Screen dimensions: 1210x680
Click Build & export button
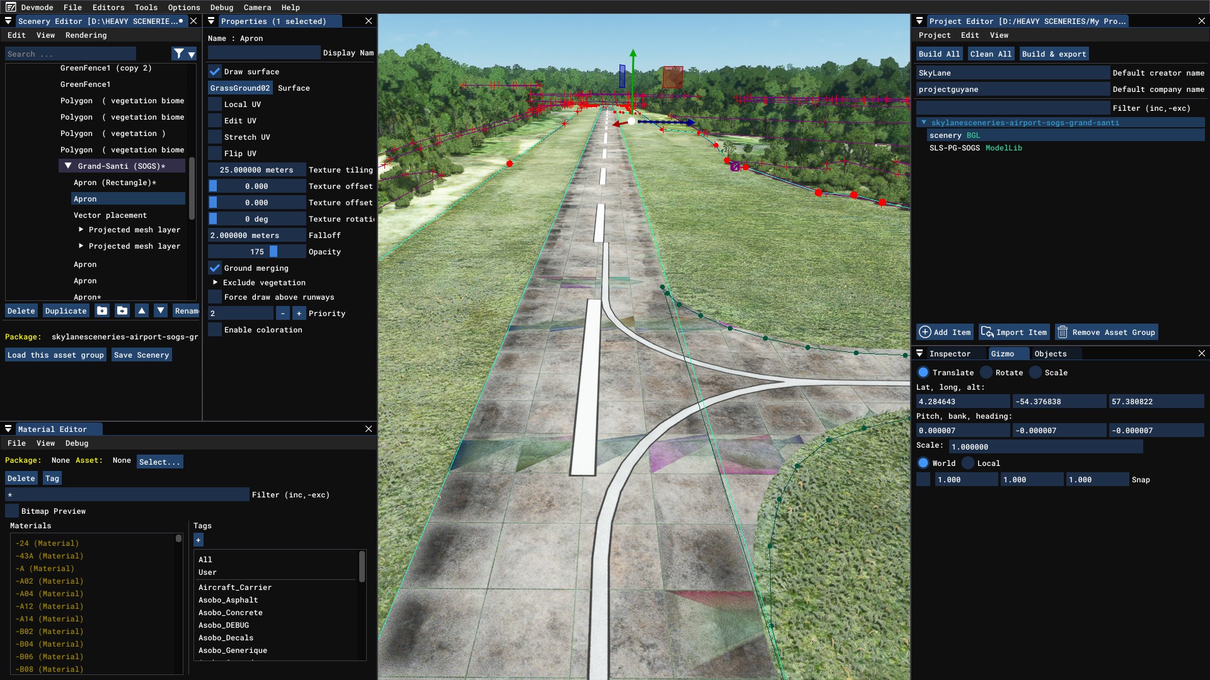tap(1054, 54)
